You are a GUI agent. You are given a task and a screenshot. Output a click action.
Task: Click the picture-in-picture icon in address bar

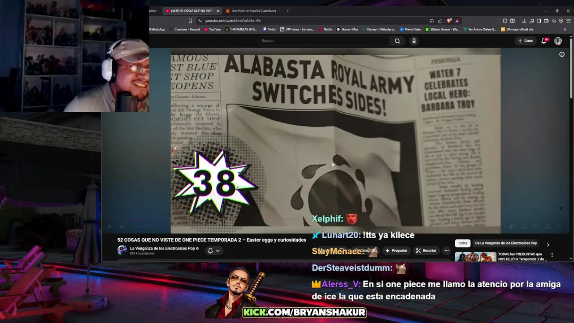pyautogui.click(x=432, y=21)
